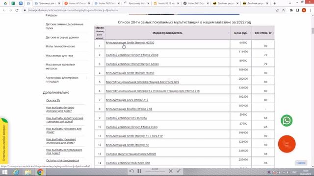Open Internet Explorer from the taskbar

pyautogui.click(x=16, y=172)
